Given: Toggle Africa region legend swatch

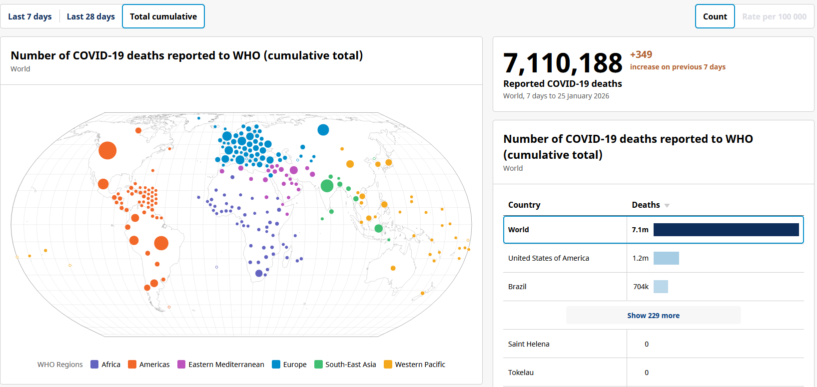Looking at the screenshot, I should click(94, 365).
